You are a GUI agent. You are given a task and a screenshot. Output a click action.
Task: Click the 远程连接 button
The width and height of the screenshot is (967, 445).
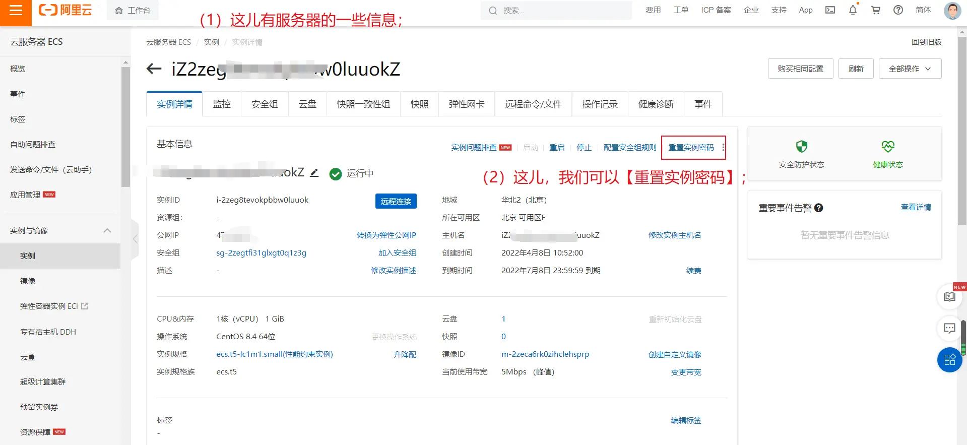(396, 201)
